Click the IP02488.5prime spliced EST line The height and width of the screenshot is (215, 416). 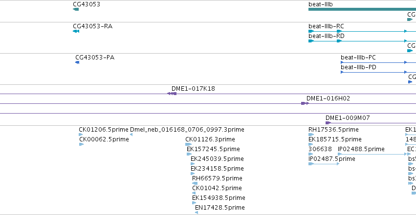click(374, 155)
